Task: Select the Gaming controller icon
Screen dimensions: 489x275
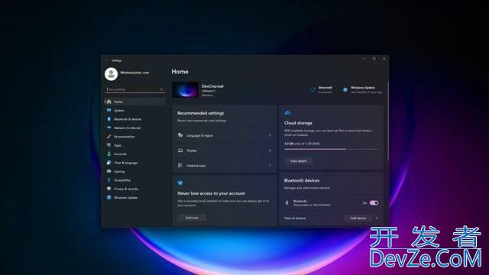Action: coord(108,171)
